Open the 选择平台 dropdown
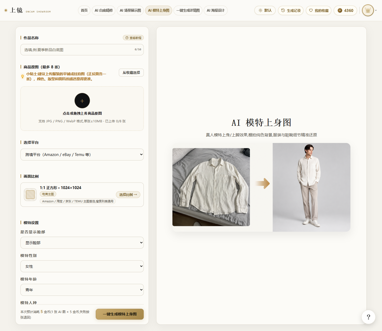 pos(82,154)
